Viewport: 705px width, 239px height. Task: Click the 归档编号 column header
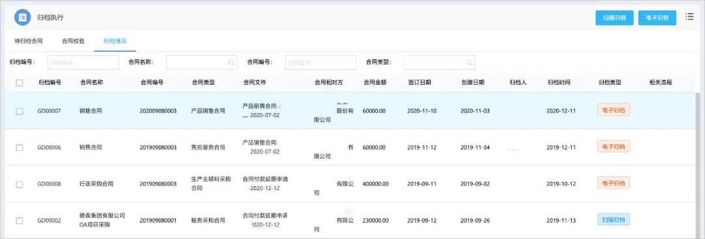[50, 83]
